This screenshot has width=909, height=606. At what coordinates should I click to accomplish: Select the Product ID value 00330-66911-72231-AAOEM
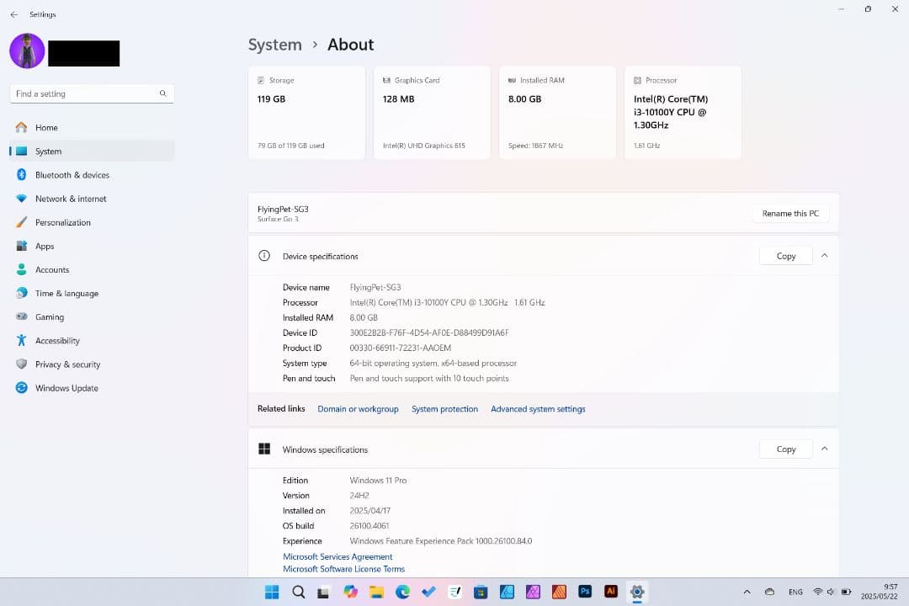(400, 348)
